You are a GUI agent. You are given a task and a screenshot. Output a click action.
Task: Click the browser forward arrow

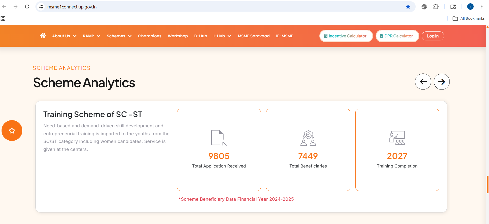click(x=15, y=7)
